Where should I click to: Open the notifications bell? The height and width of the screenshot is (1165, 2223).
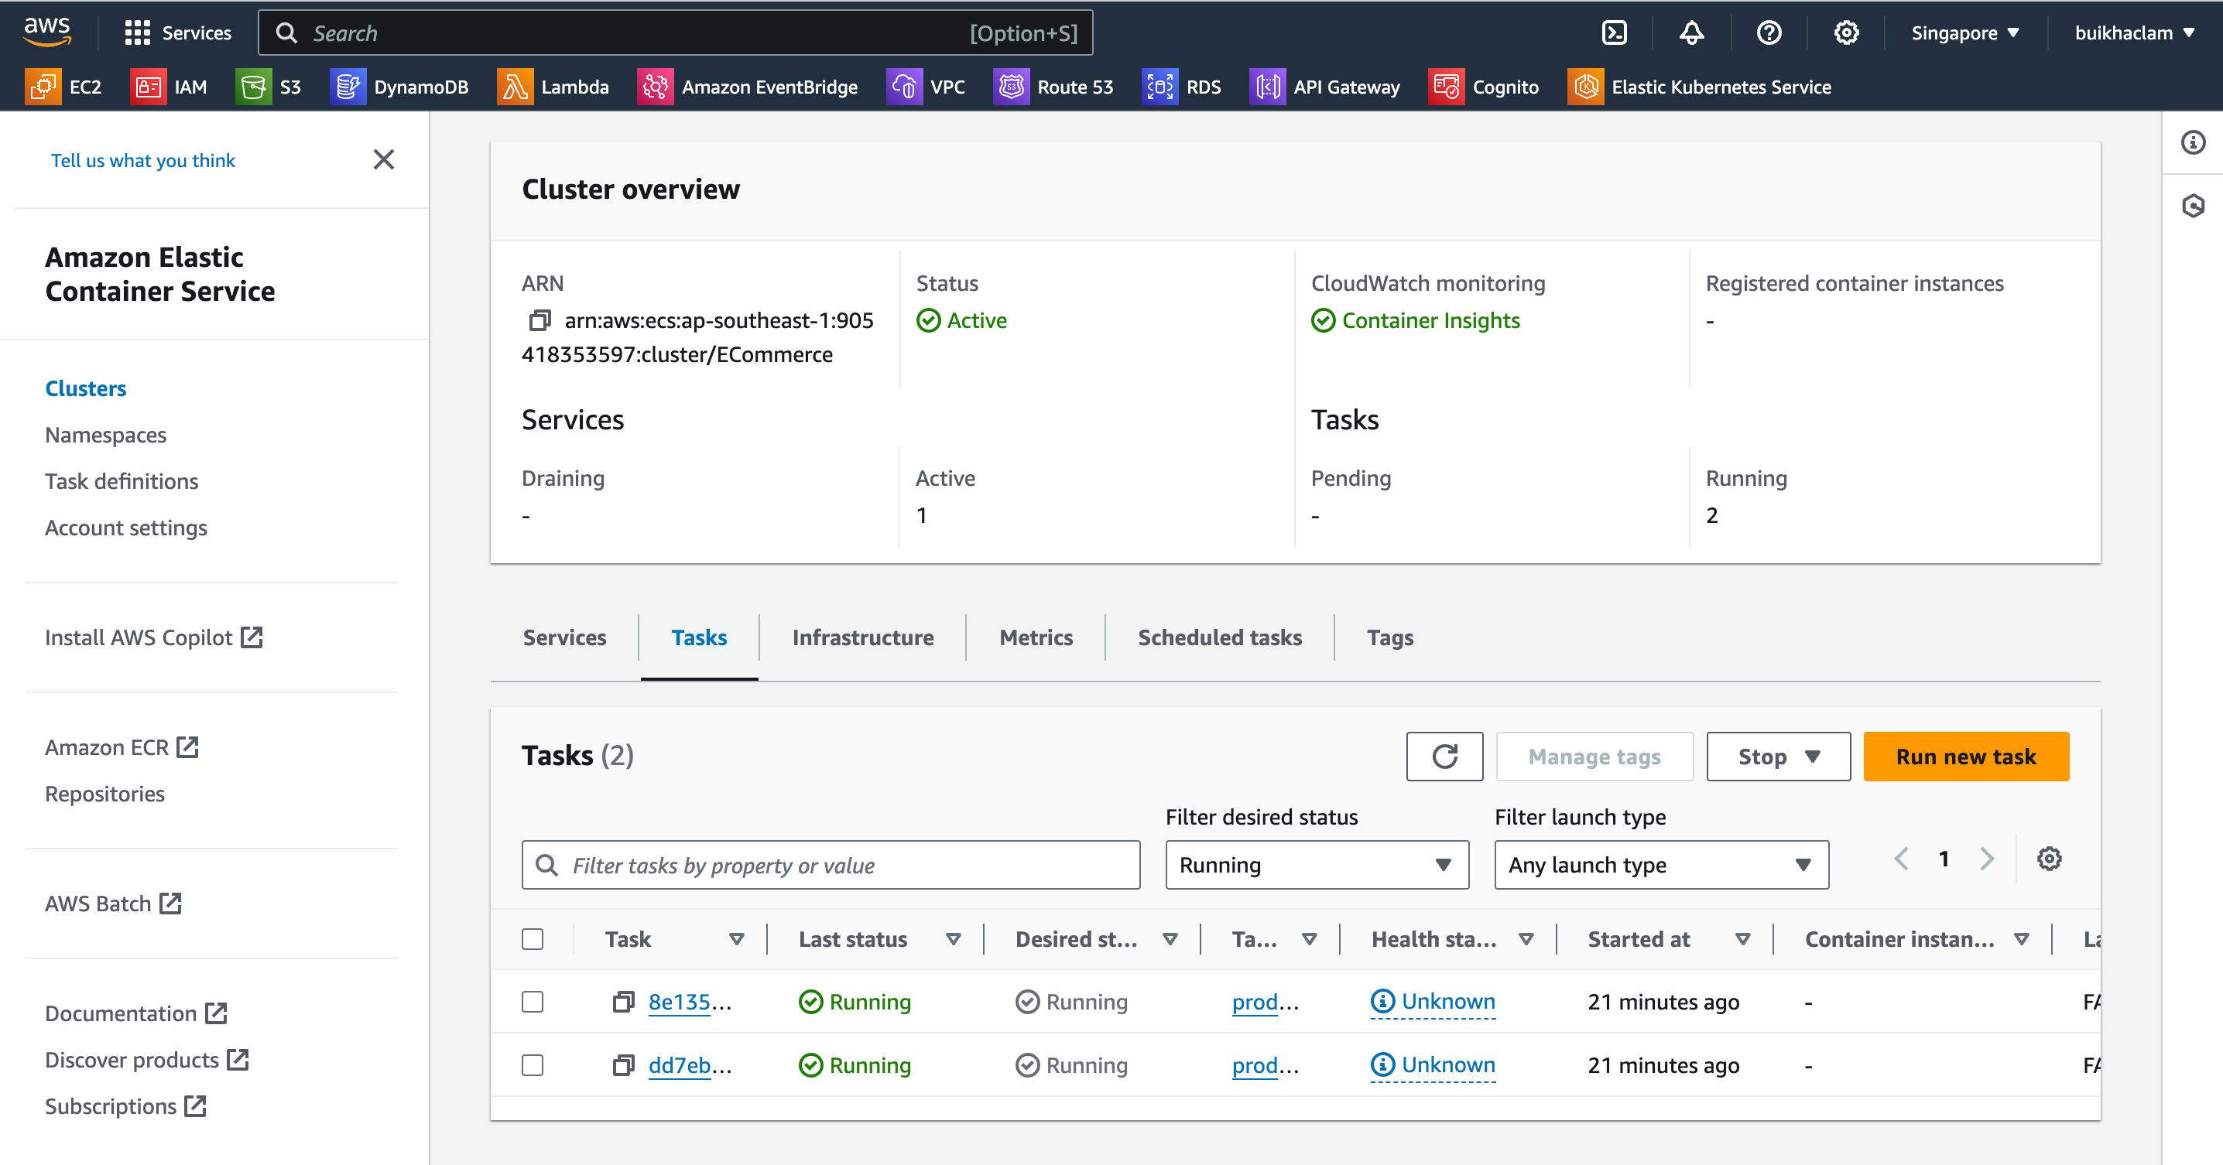[x=1691, y=32]
